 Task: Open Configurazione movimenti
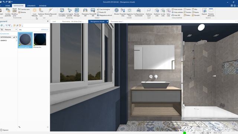click(139, 12)
